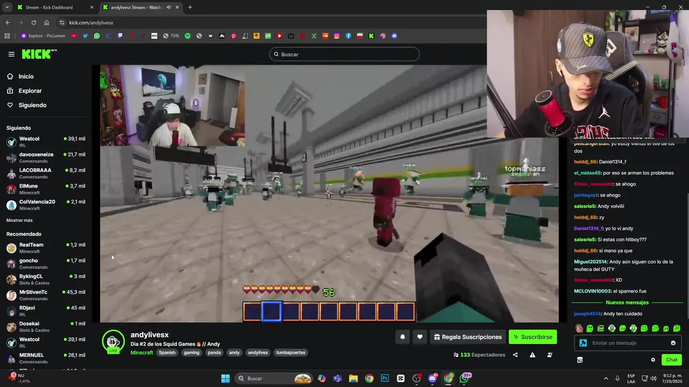The height and width of the screenshot is (387, 689).
Task: Open Siguiendo in the sidebar
Action: pyautogui.click(x=32, y=105)
